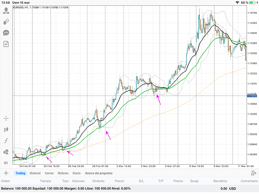Screen dimensions: 259x194
Task: Sort by the Comentario column header
Action: (x=249, y=181)
